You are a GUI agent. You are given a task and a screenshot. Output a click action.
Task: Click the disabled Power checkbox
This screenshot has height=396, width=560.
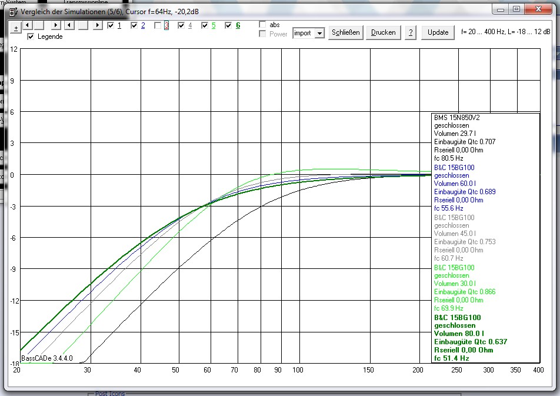coord(262,34)
